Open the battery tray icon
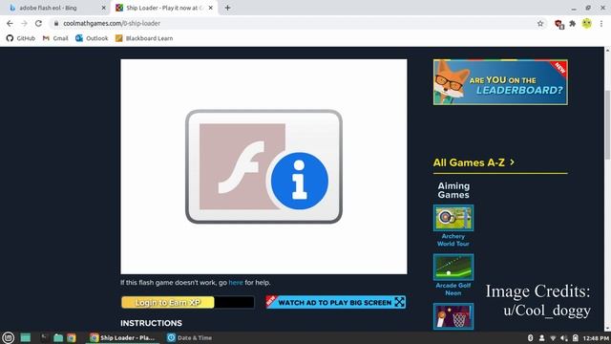The width and height of the screenshot is (611, 344). (575, 337)
